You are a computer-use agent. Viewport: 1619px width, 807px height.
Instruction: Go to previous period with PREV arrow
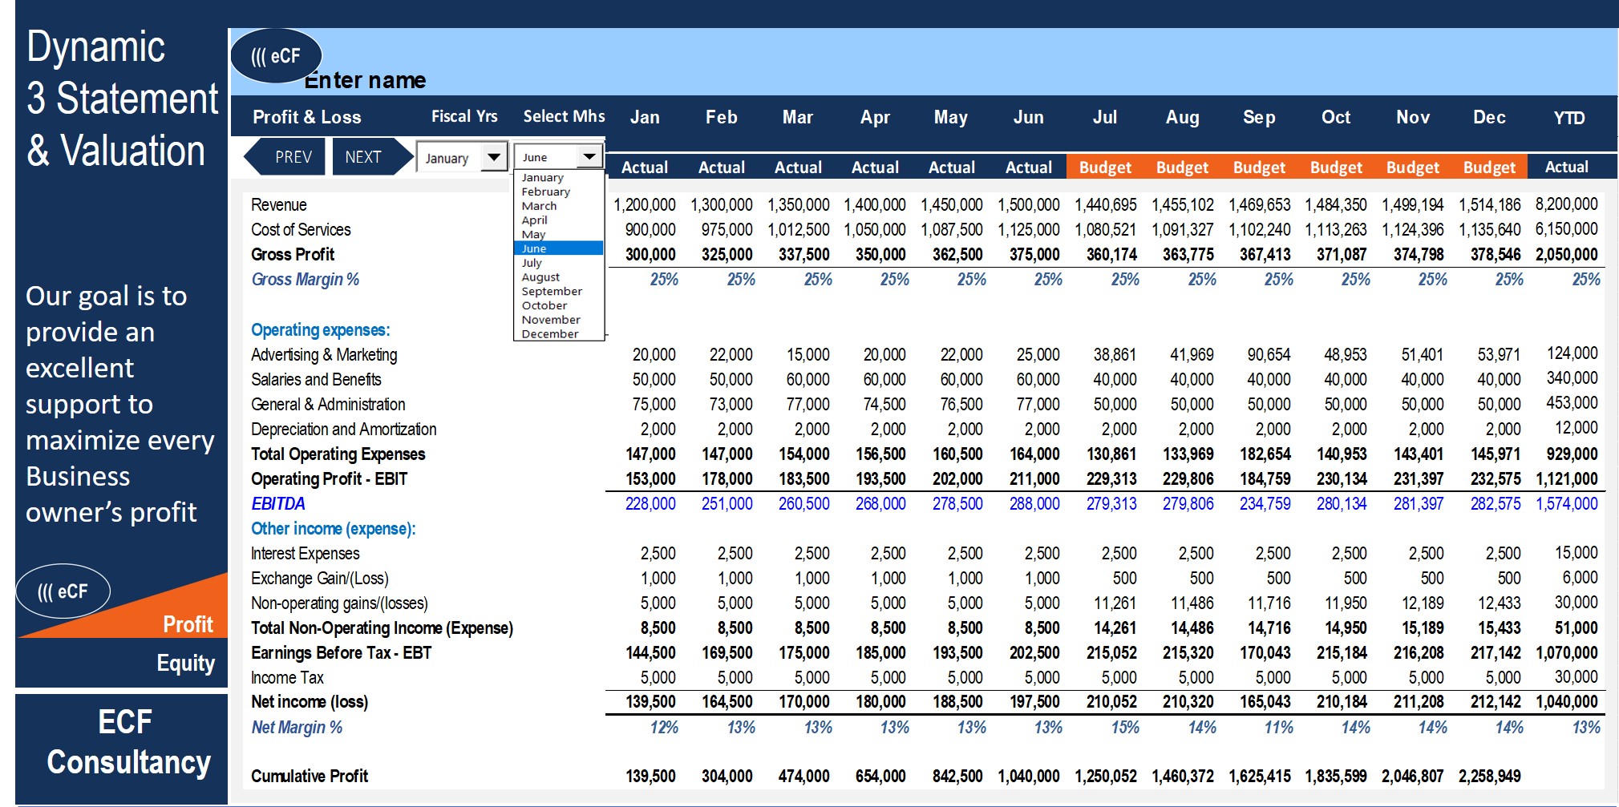tap(285, 157)
